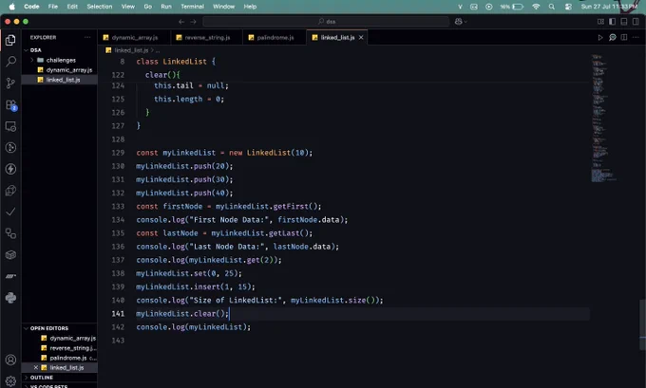Click line number 129 in gutter
Screen dimensions: 646x388
click(118, 153)
